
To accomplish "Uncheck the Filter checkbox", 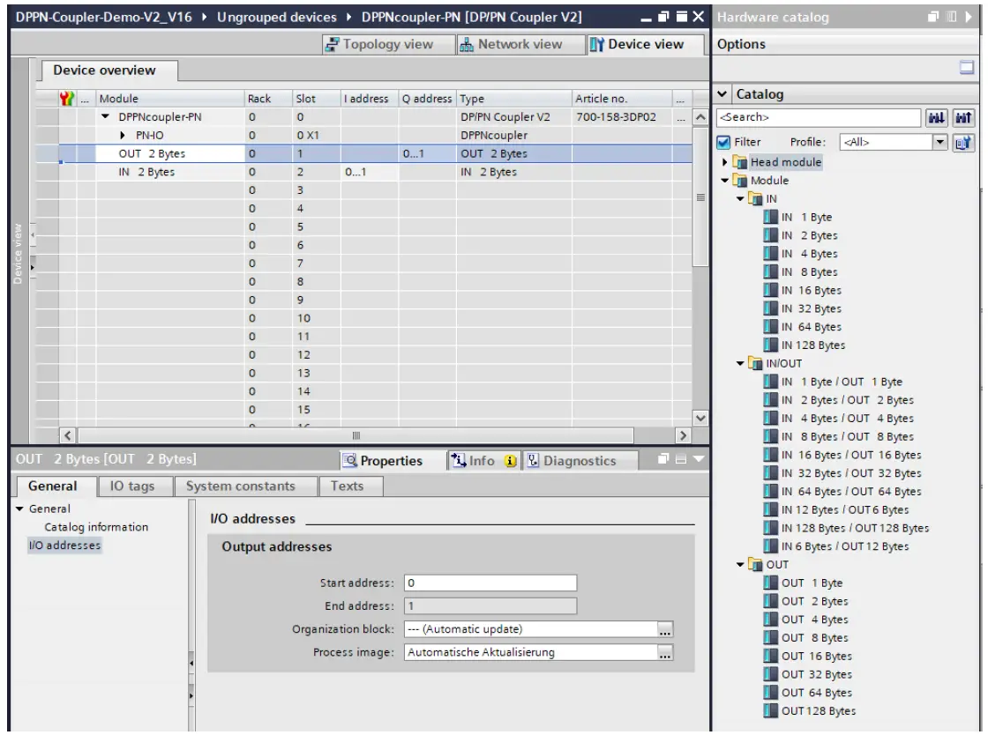I will point(723,141).
